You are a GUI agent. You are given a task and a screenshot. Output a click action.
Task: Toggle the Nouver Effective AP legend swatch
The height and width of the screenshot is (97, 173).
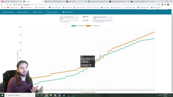pos(74,26)
